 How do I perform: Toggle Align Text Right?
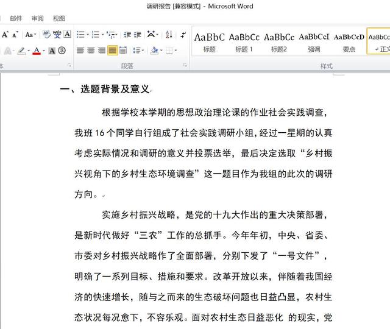102,51
